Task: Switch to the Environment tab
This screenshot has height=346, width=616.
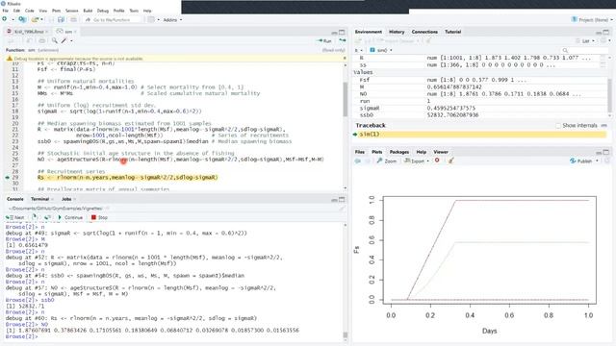Action: pos(368,32)
